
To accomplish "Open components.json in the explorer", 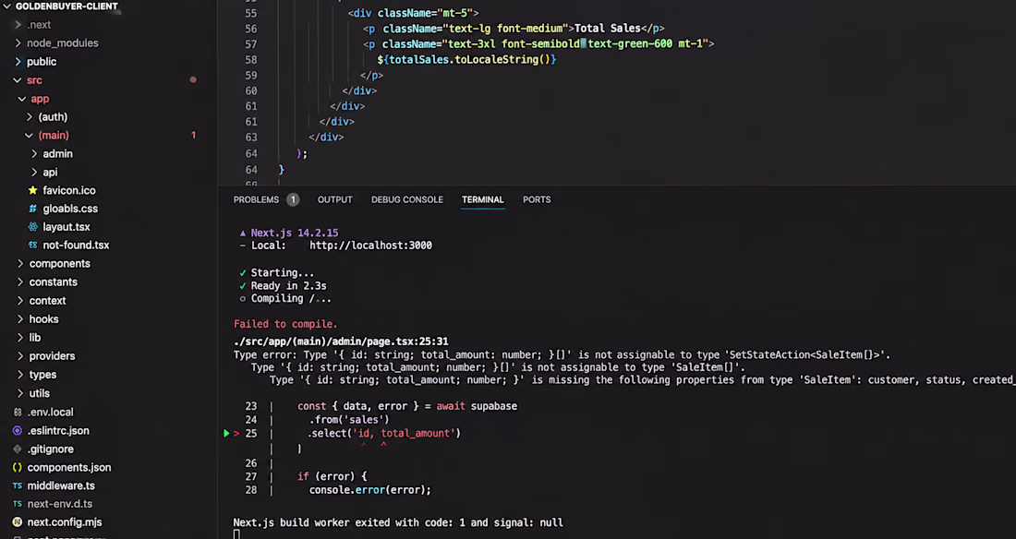I will coord(69,467).
